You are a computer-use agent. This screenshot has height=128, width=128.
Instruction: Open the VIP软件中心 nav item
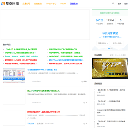click(51, 4)
